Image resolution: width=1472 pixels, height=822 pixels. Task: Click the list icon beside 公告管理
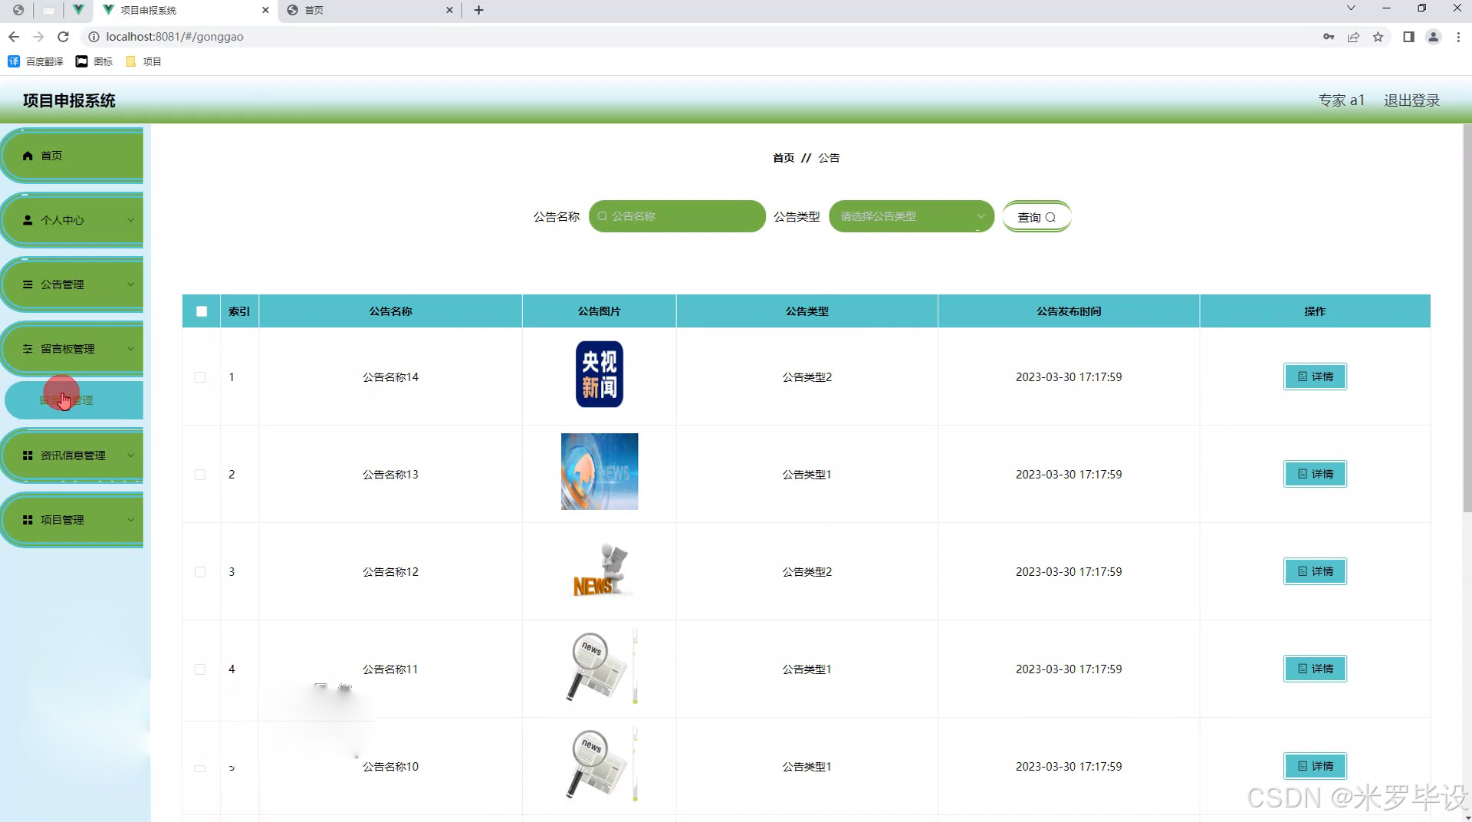(x=28, y=284)
